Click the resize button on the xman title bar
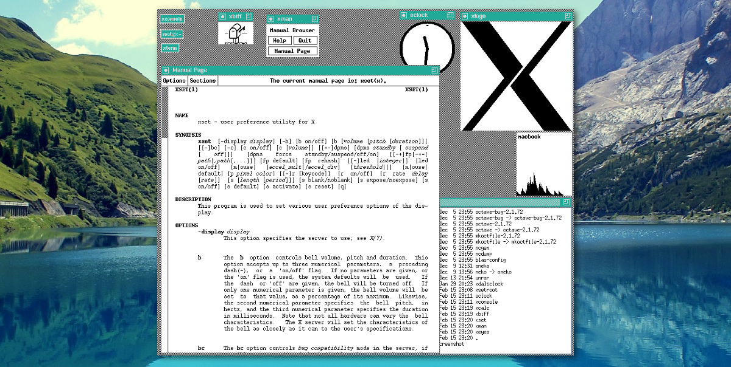The height and width of the screenshot is (367, 731). click(x=314, y=19)
